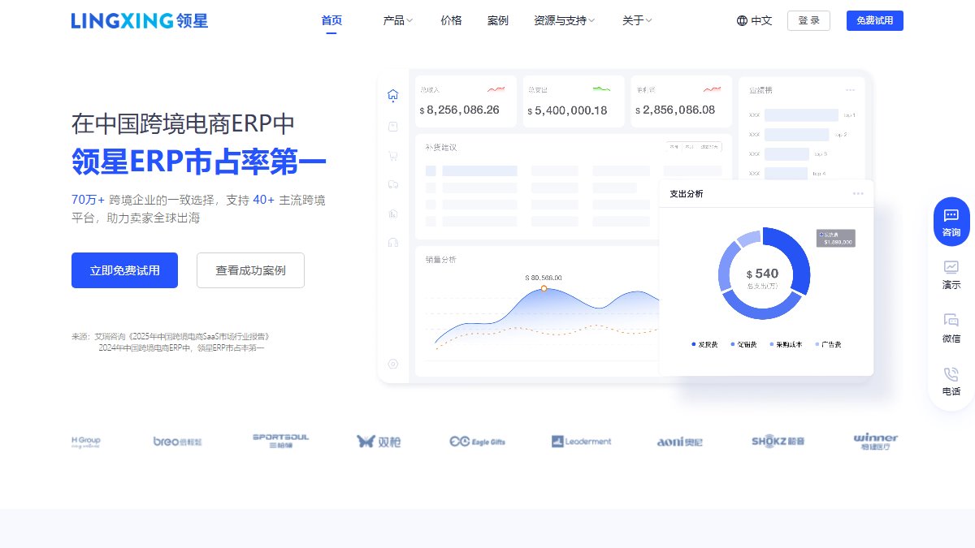Click the Leaderment brand logo
This screenshot has height=548, width=975.
tap(582, 442)
